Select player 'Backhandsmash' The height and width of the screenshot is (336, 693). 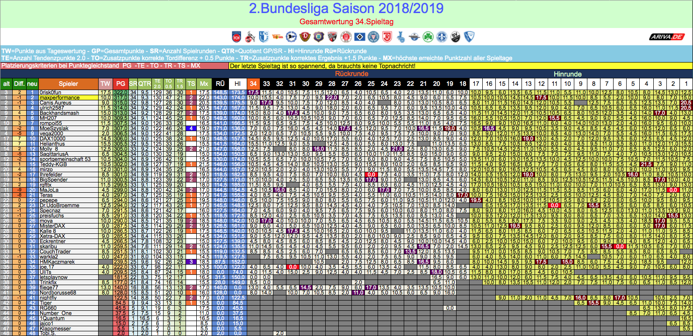68,113
